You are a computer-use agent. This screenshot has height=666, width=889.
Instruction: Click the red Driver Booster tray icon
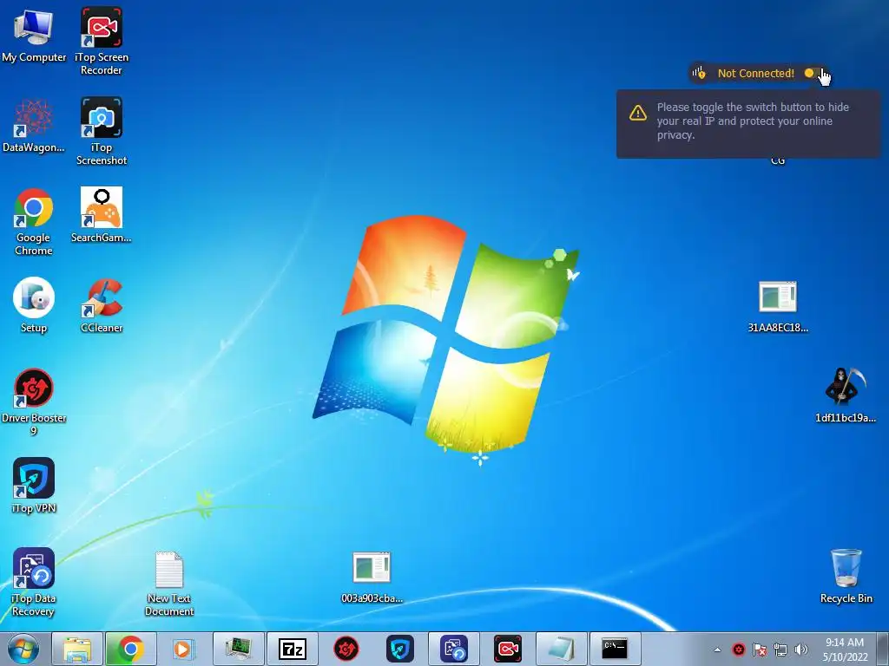click(x=738, y=650)
